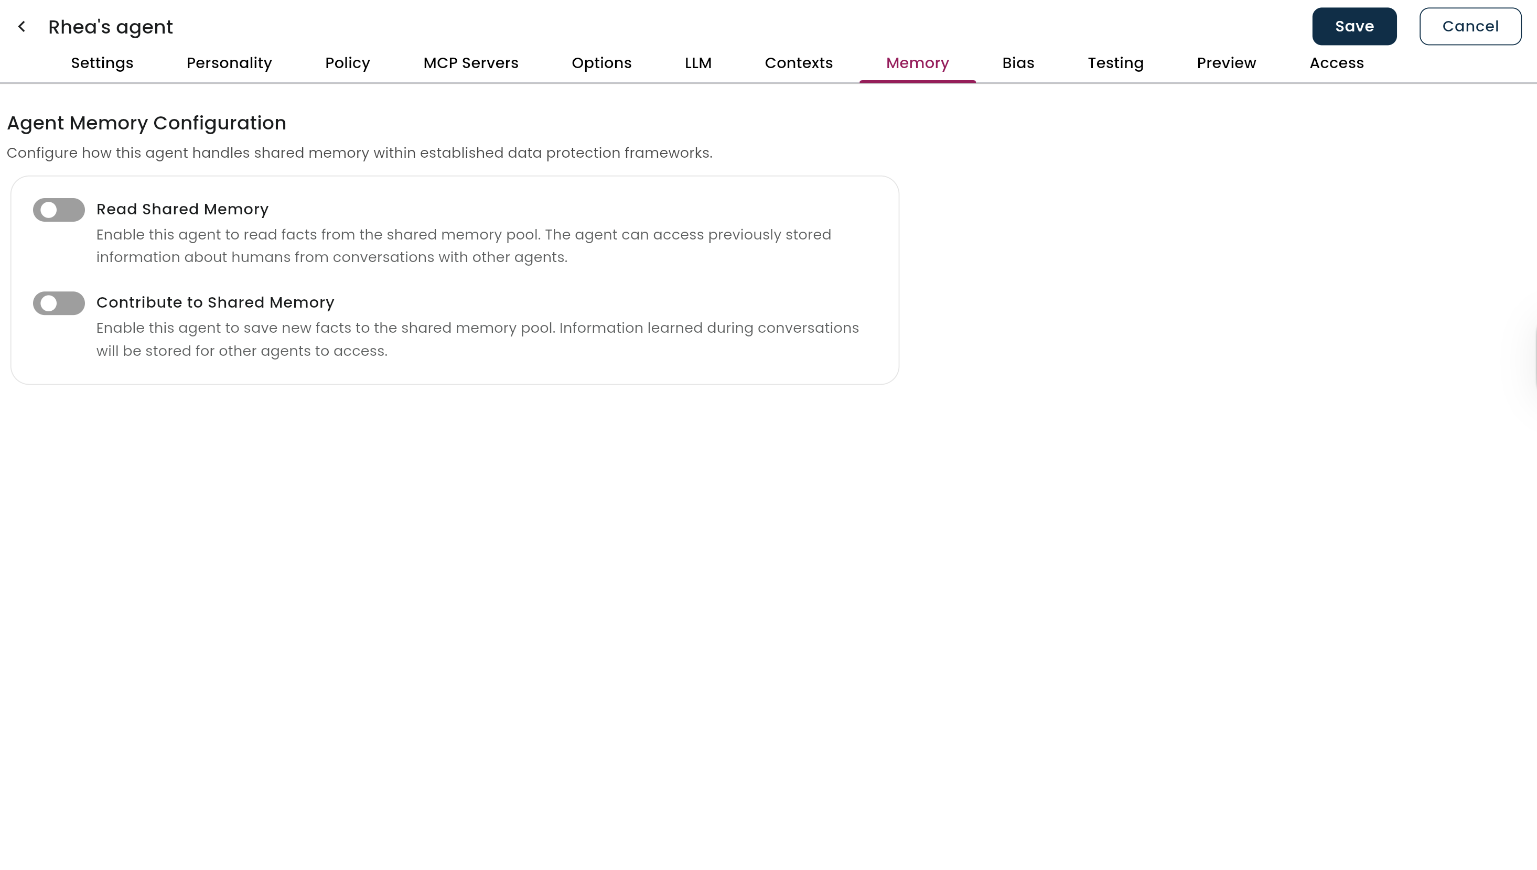Turn on Contribute to Shared Memory switch
The image size is (1537, 870).
(59, 303)
